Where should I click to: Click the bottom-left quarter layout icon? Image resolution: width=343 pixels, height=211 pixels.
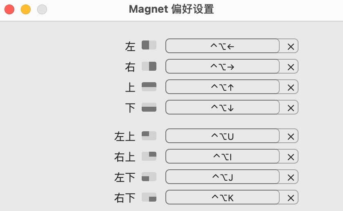pyautogui.click(x=149, y=177)
